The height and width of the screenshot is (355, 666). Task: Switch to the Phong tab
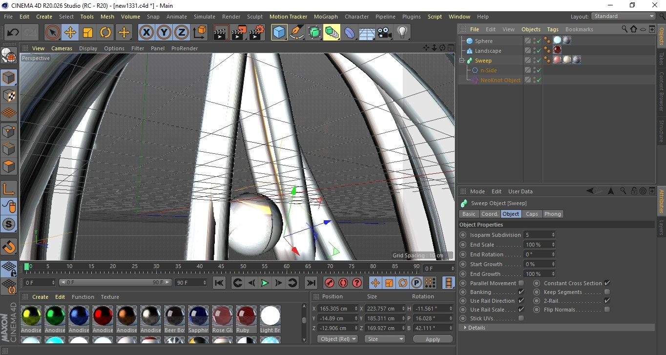(x=552, y=214)
